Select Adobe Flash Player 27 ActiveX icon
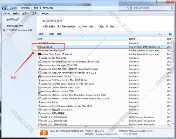Image resolution: width=176 pixels, height=139 pixels. [x=39, y=54]
